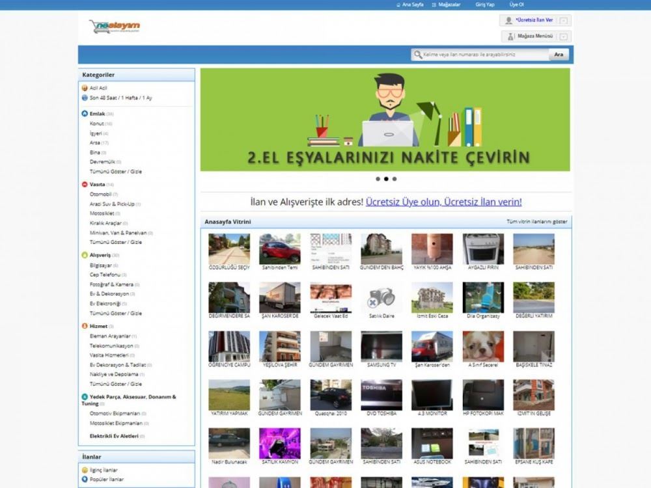Click the Ara search button
Viewport: 651px width, 488px height.
pos(559,55)
